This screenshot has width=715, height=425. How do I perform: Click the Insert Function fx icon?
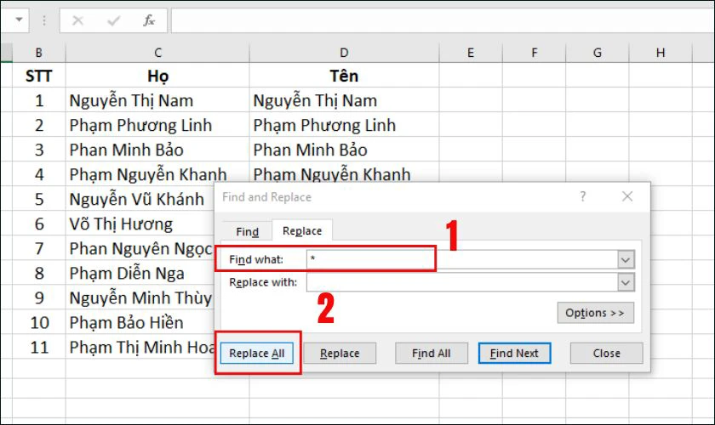tap(149, 20)
